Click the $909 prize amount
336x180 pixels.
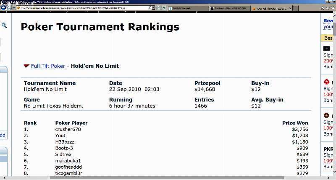tap(302, 148)
